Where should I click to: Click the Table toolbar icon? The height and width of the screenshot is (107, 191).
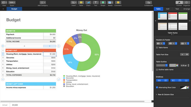pos(81,3)
